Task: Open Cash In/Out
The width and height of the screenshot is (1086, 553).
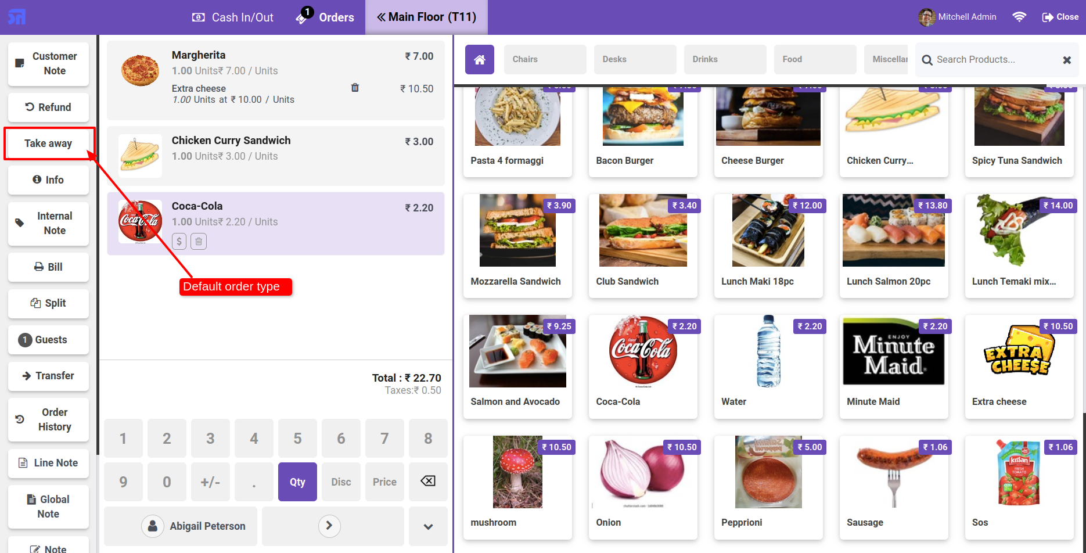Action: tap(232, 17)
